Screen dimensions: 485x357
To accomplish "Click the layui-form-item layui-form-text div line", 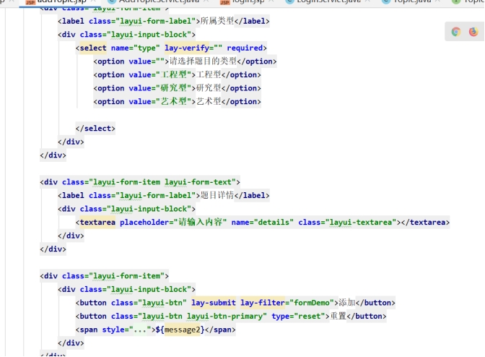I will point(140,182).
